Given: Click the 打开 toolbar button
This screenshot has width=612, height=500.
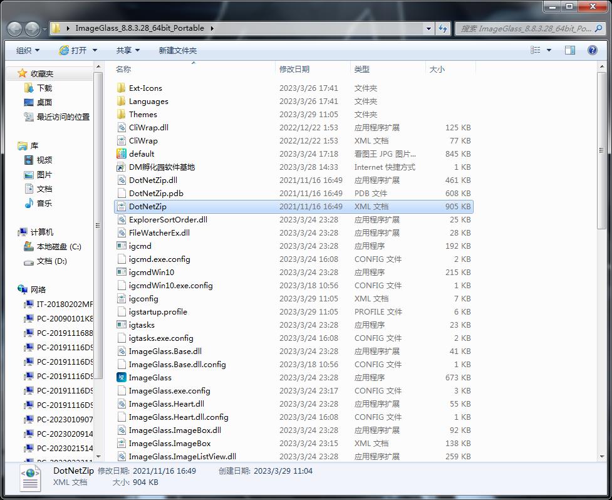Looking at the screenshot, I should (73, 50).
